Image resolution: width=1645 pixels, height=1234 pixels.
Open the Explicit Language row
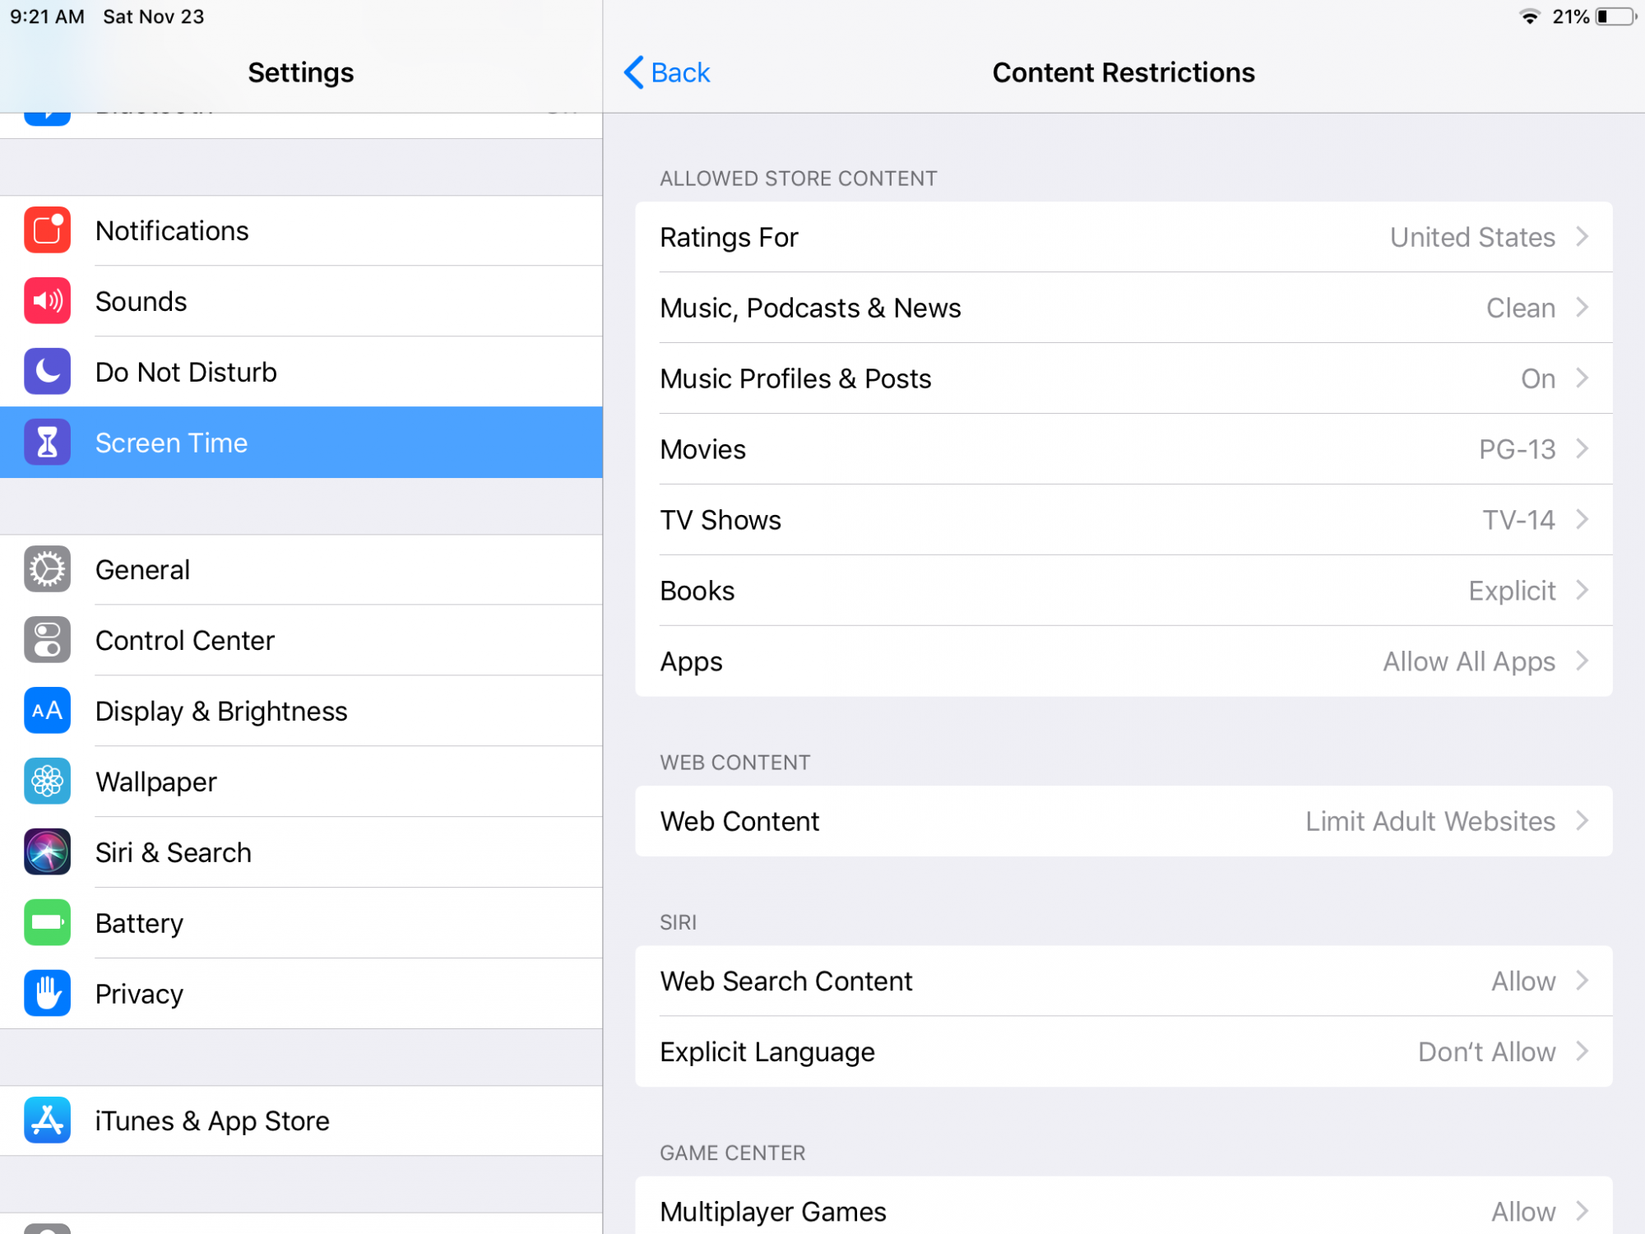point(1124,1051)
